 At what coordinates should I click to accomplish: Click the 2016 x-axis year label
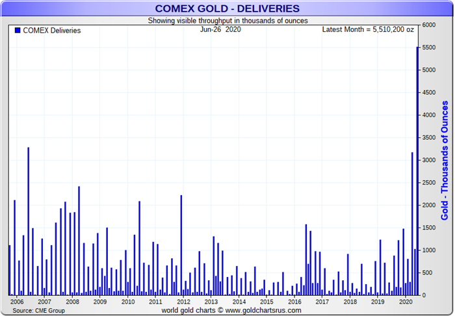pyautogui.click(x=294, y=302)
